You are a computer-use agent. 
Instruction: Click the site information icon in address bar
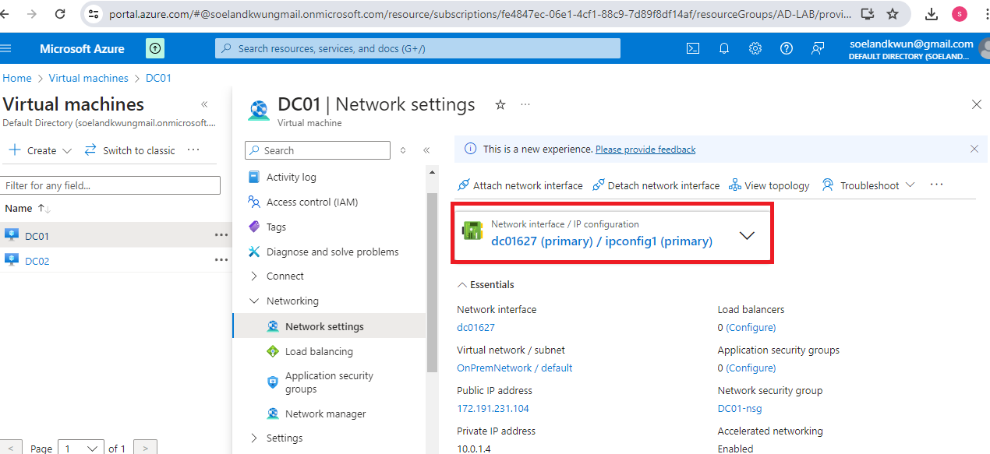[x=94, y=14]
